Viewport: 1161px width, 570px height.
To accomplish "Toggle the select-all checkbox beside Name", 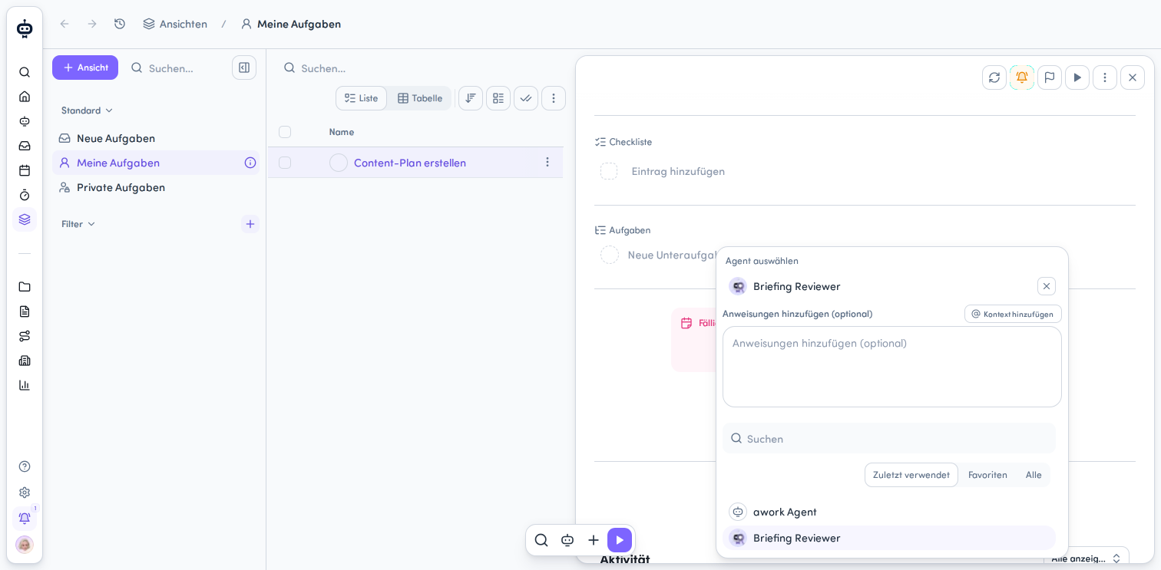I will pyautogui.click(x=285, y=132).
